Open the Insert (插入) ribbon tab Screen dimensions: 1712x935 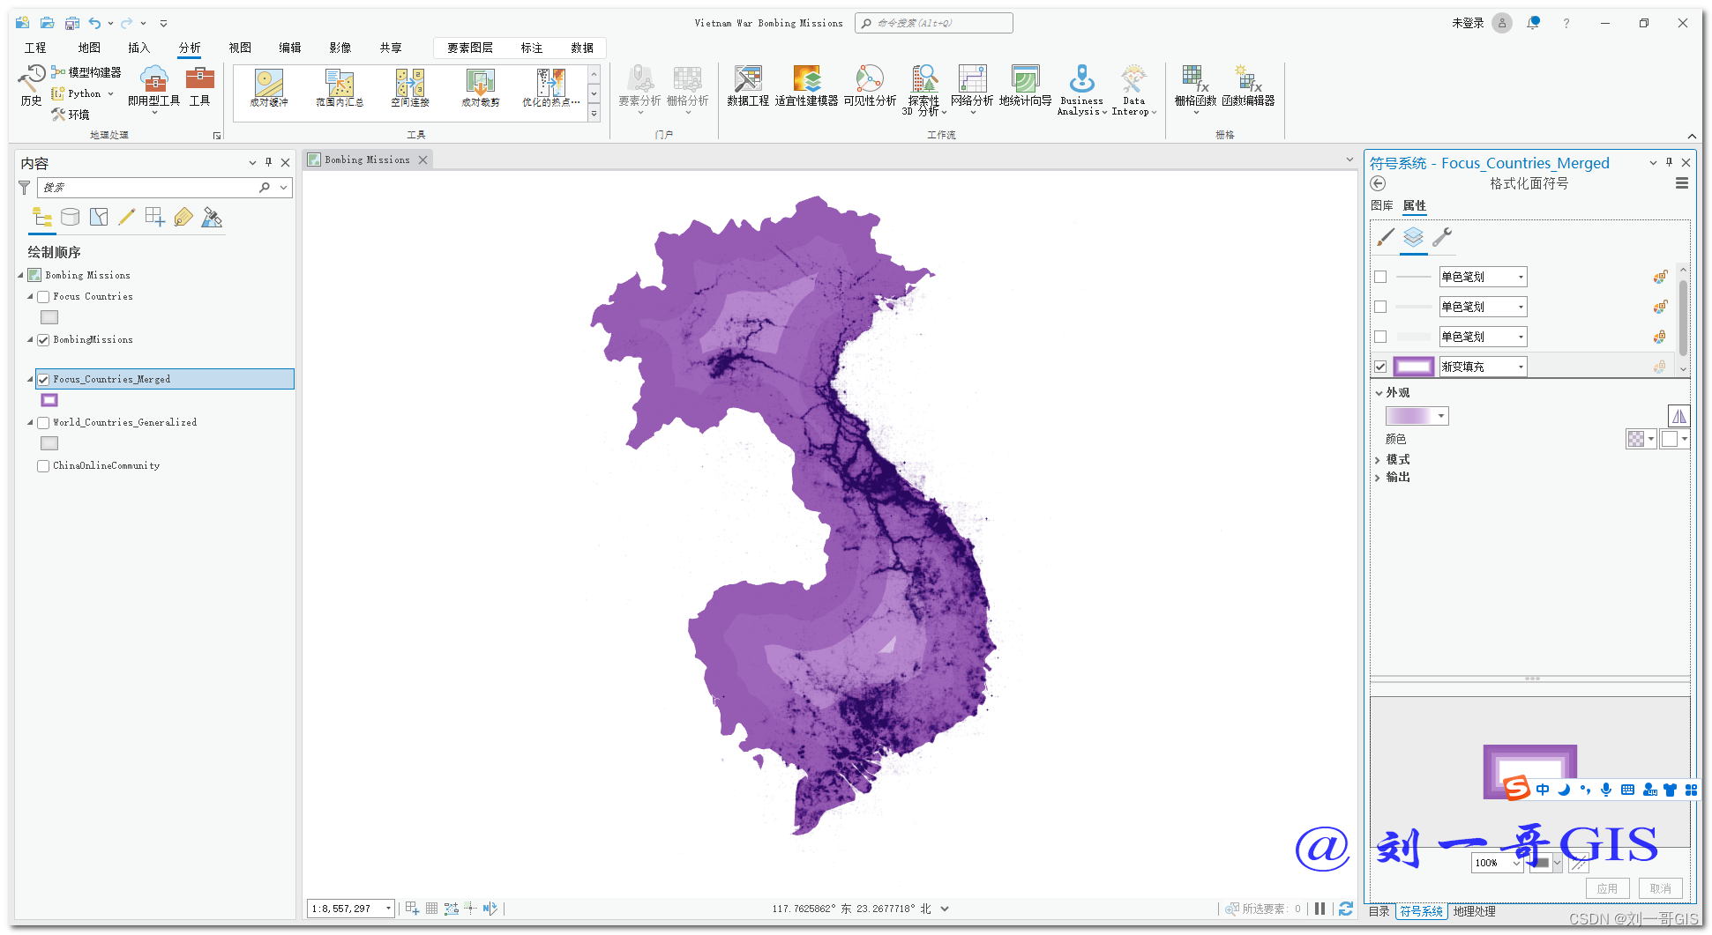tap(138, 48)
